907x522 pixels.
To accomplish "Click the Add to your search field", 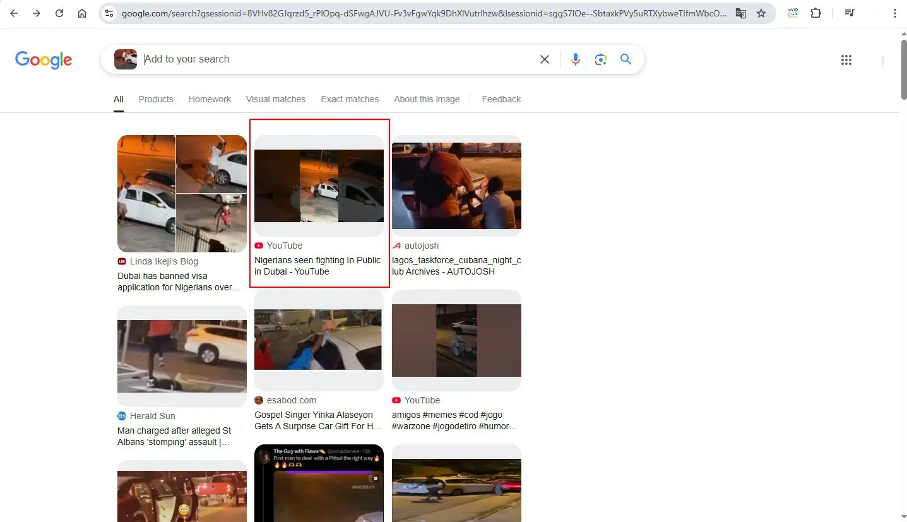I will 338,59.
